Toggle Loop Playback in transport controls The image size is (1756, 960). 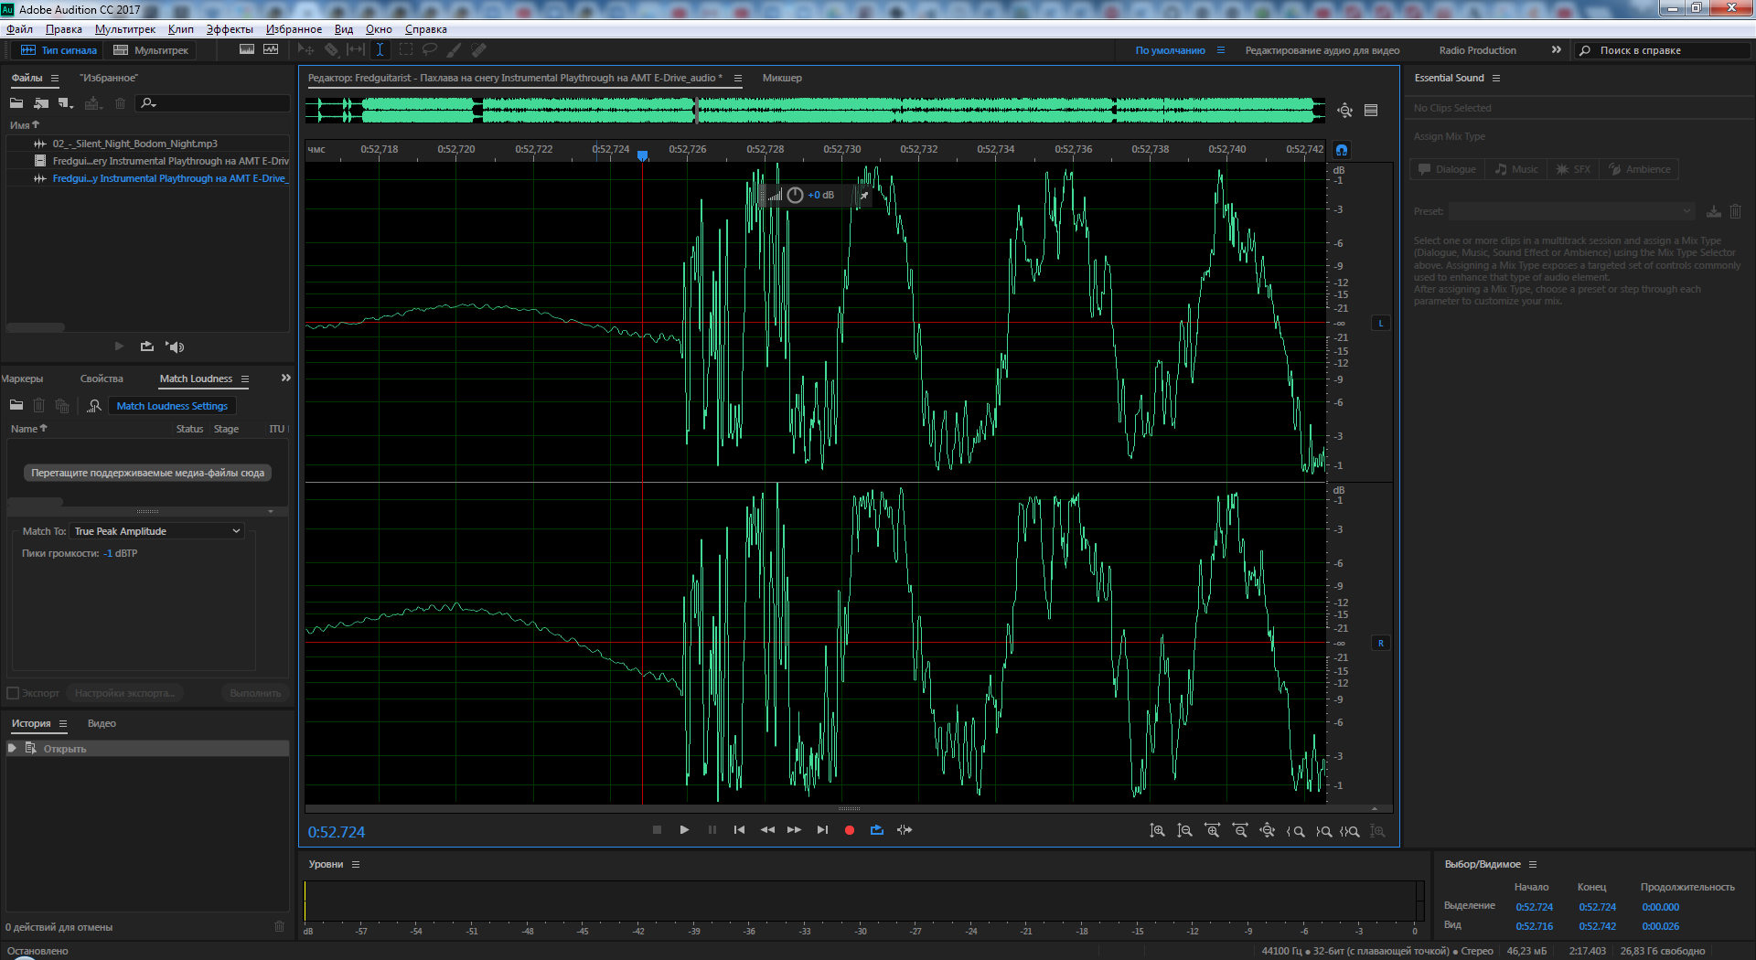pos(877,830)
